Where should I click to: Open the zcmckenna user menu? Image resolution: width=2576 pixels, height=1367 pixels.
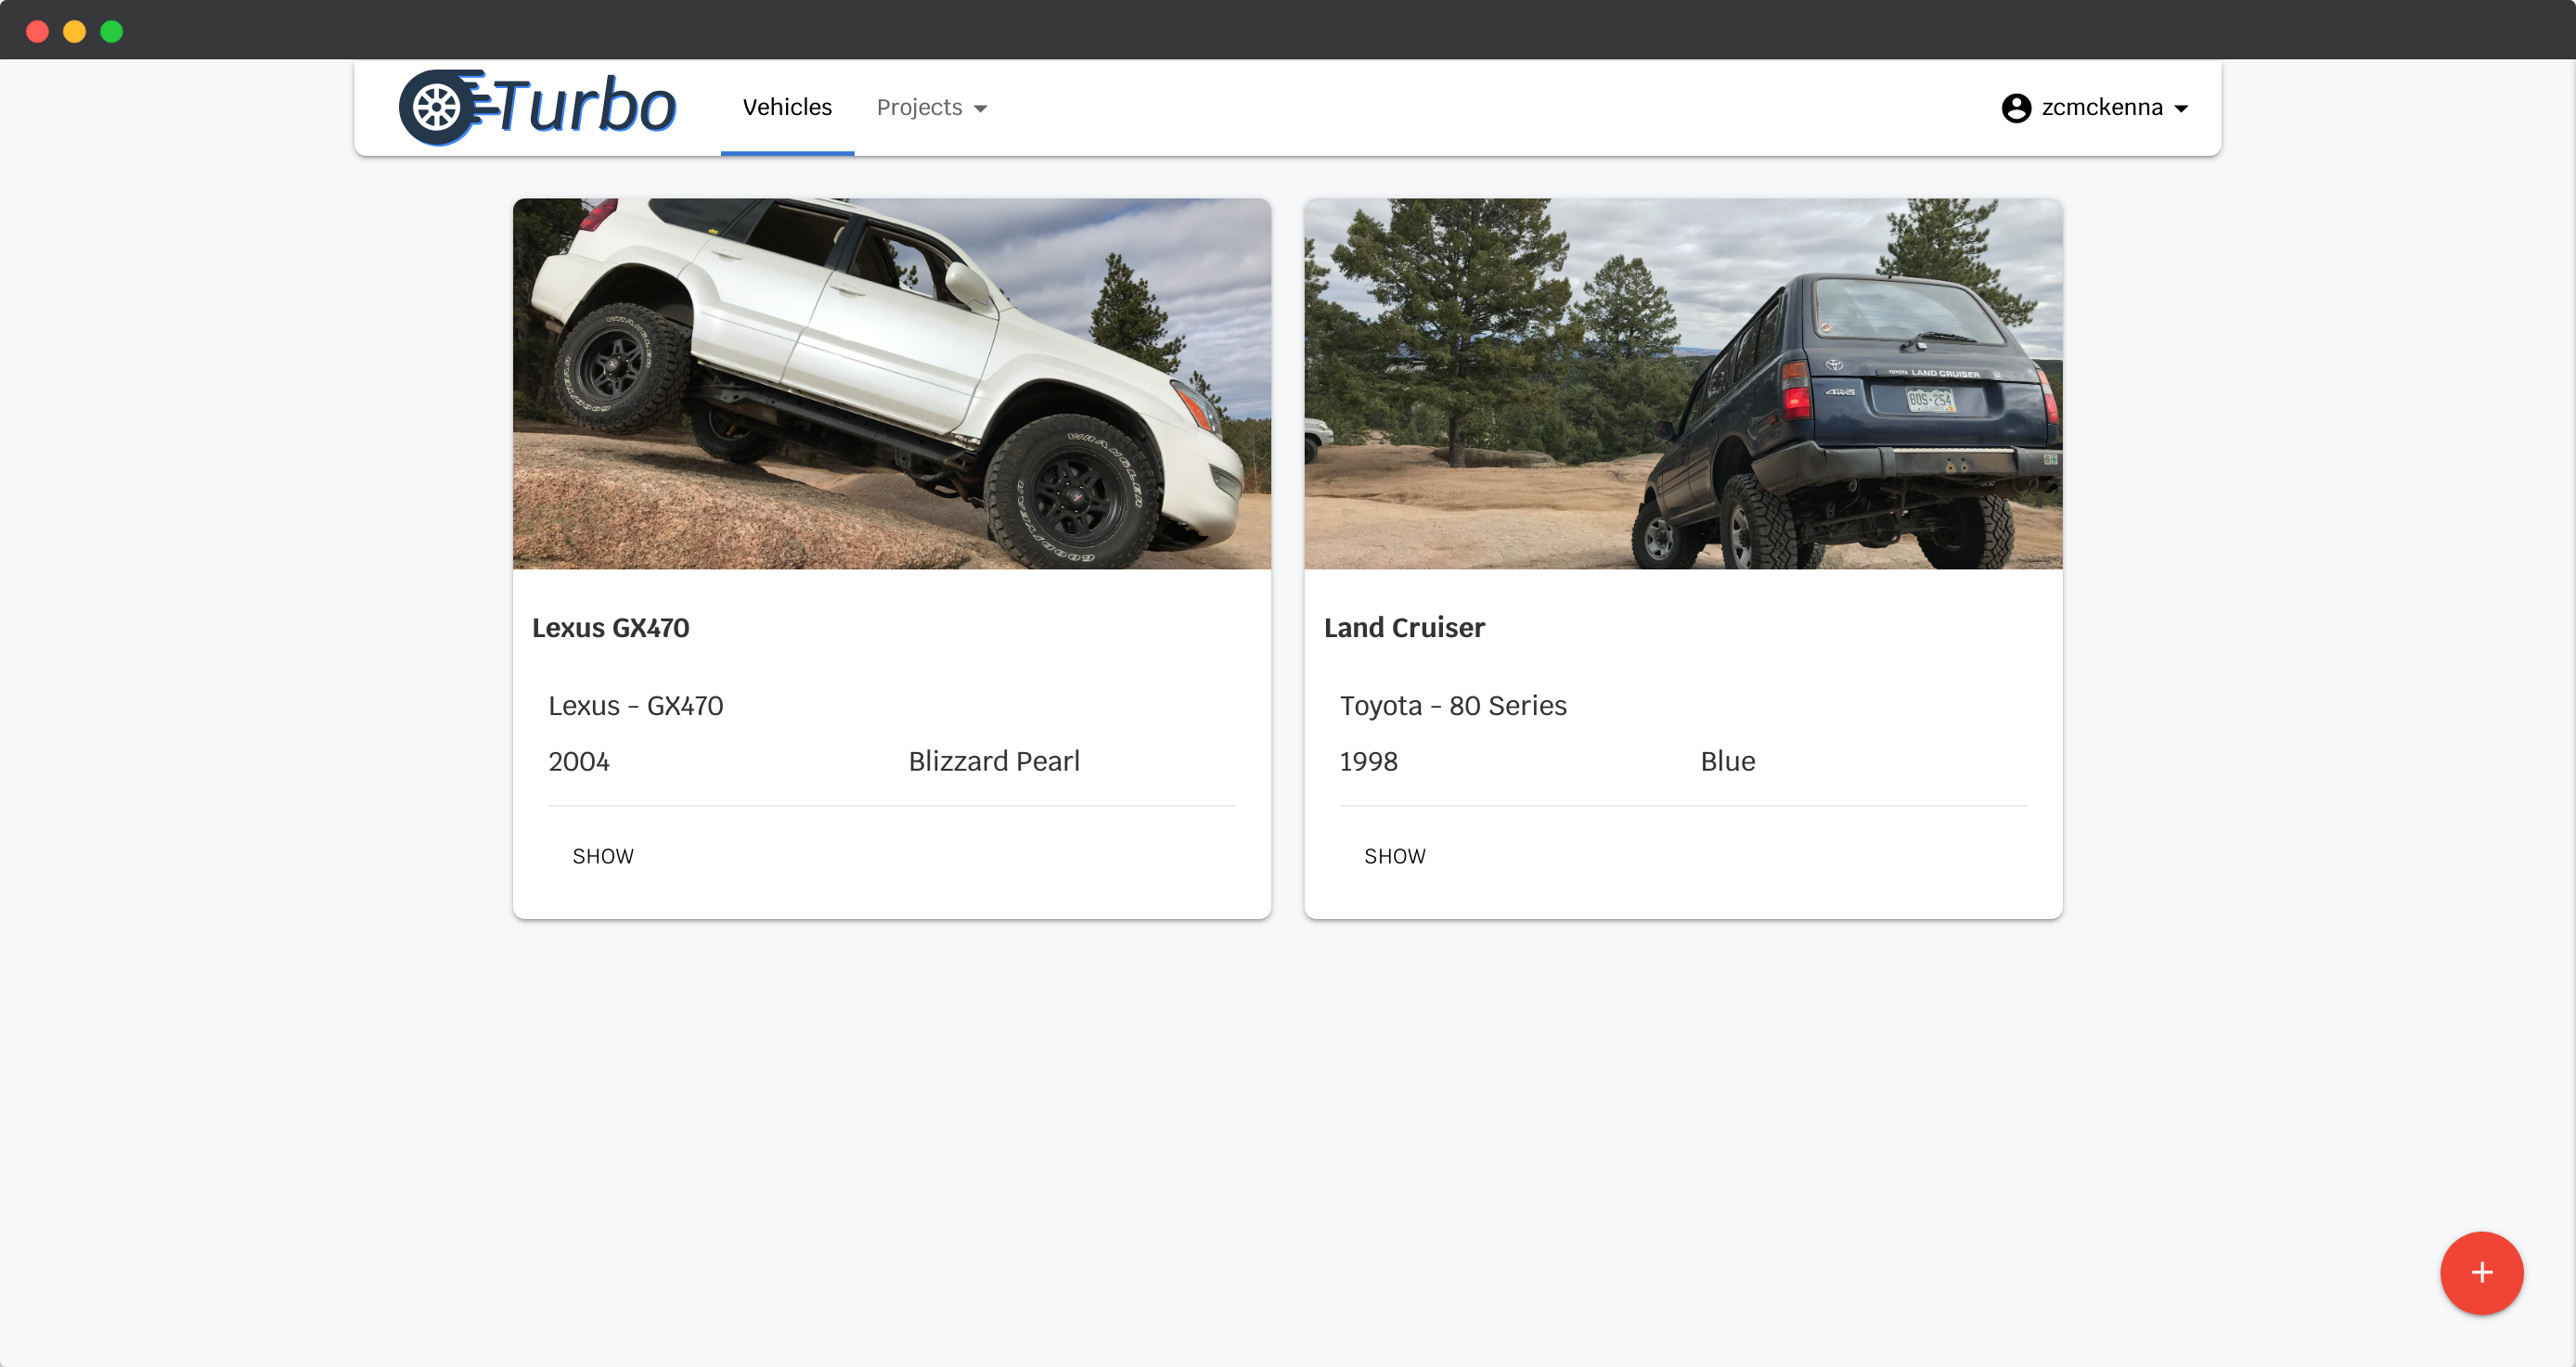point(2095,107)
